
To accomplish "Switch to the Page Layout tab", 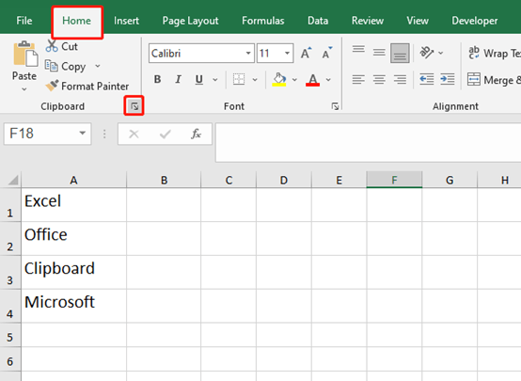I will [x=190, y=21].
